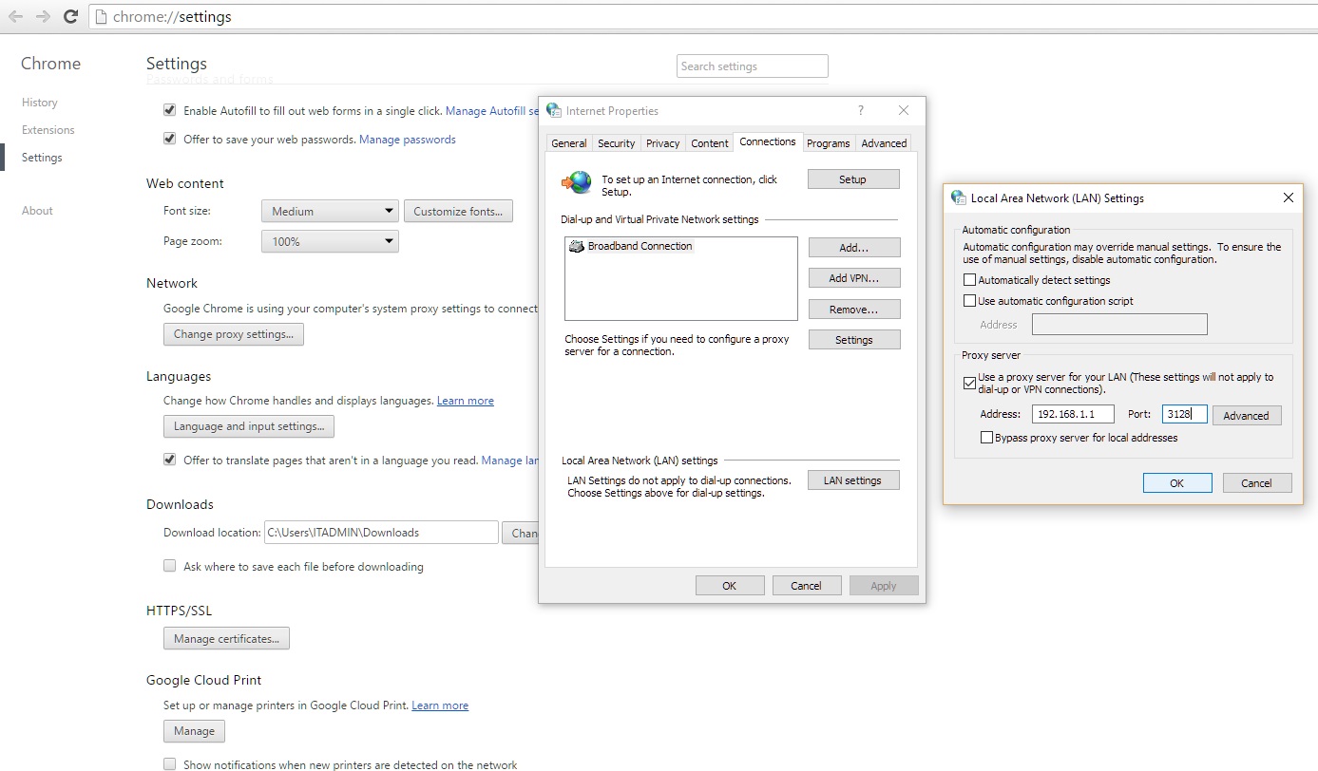Click Cancel in the LAN Settings dialog
Viewport: 1318px width, 771px height.
1256,483
